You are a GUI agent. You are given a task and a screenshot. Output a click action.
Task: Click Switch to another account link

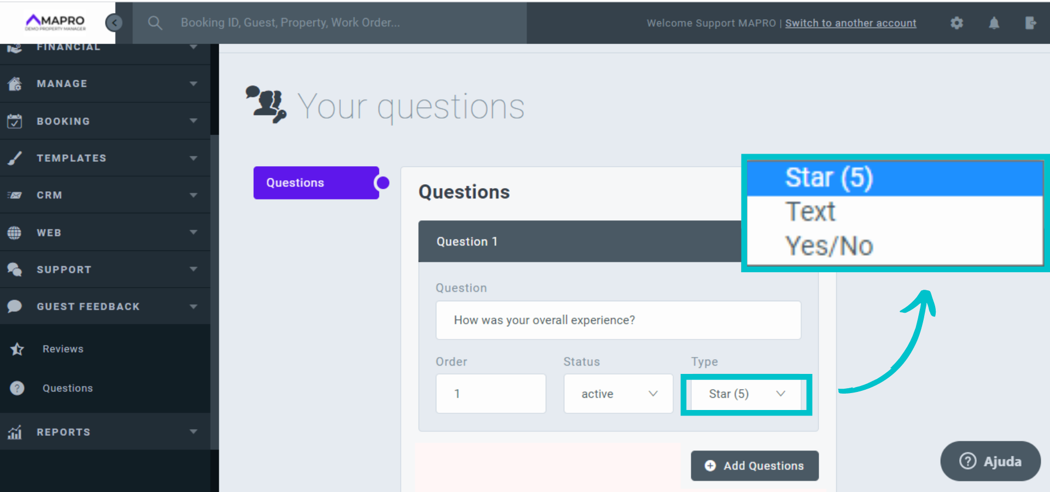pos(850,23)
